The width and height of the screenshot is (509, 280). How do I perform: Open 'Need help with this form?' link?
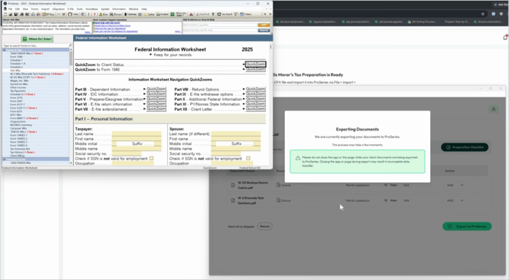pyautogui.click(x=107, y=23)
